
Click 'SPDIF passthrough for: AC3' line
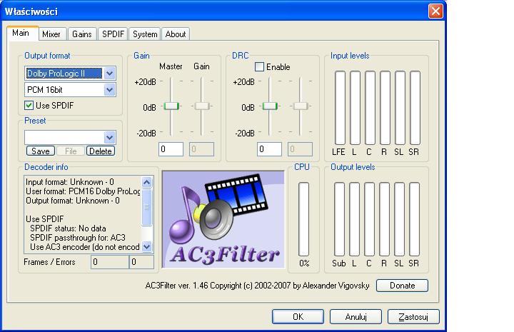coord(78,238)
